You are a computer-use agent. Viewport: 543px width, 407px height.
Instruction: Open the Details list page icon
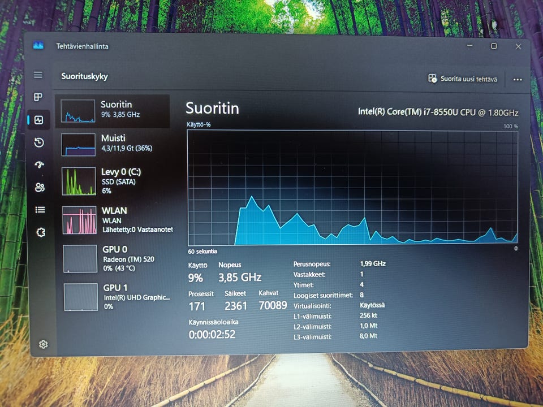40,210
